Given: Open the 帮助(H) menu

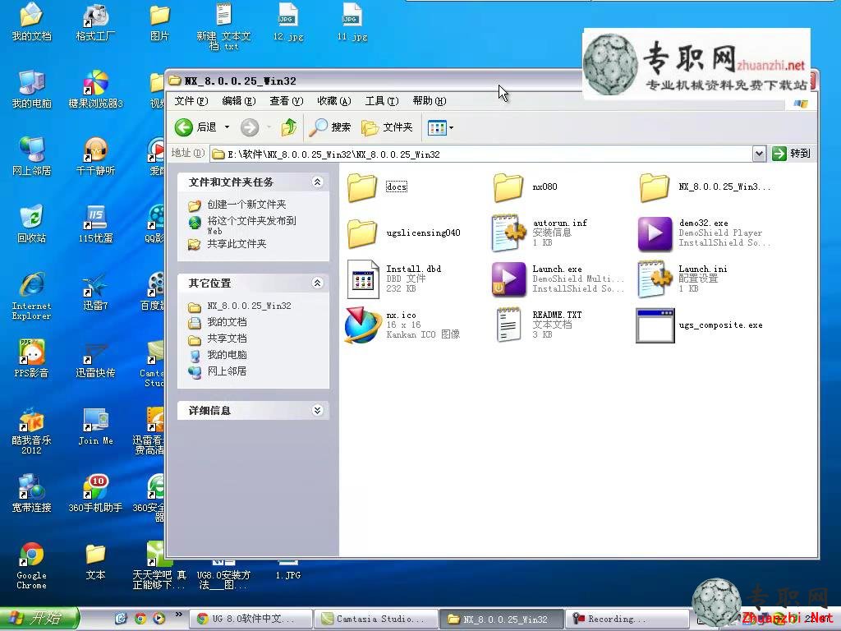Looking at the screenshot, I should pos(430,101).
